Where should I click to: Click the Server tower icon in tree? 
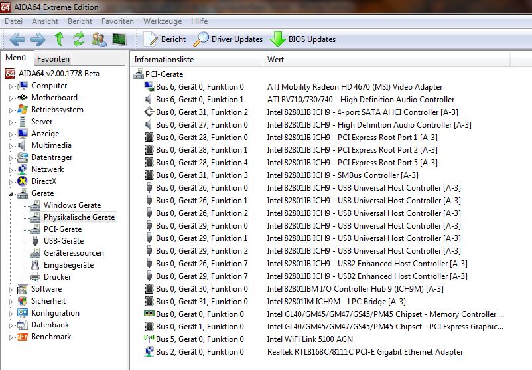pyautogui.click(x=23, y=122)
